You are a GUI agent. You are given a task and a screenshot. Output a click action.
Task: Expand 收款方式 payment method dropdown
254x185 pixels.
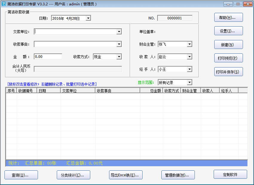(x=119, y=57)
